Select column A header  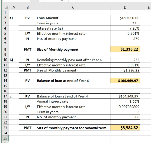point(14,8)
